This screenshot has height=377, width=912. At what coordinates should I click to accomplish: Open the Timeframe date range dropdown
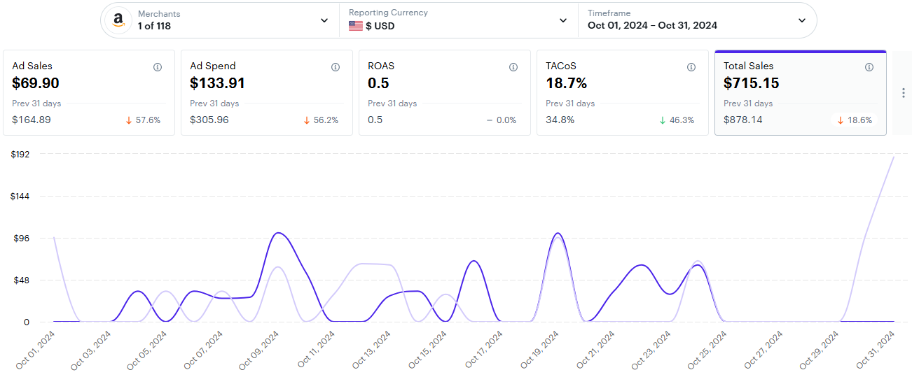coord(802,20)
